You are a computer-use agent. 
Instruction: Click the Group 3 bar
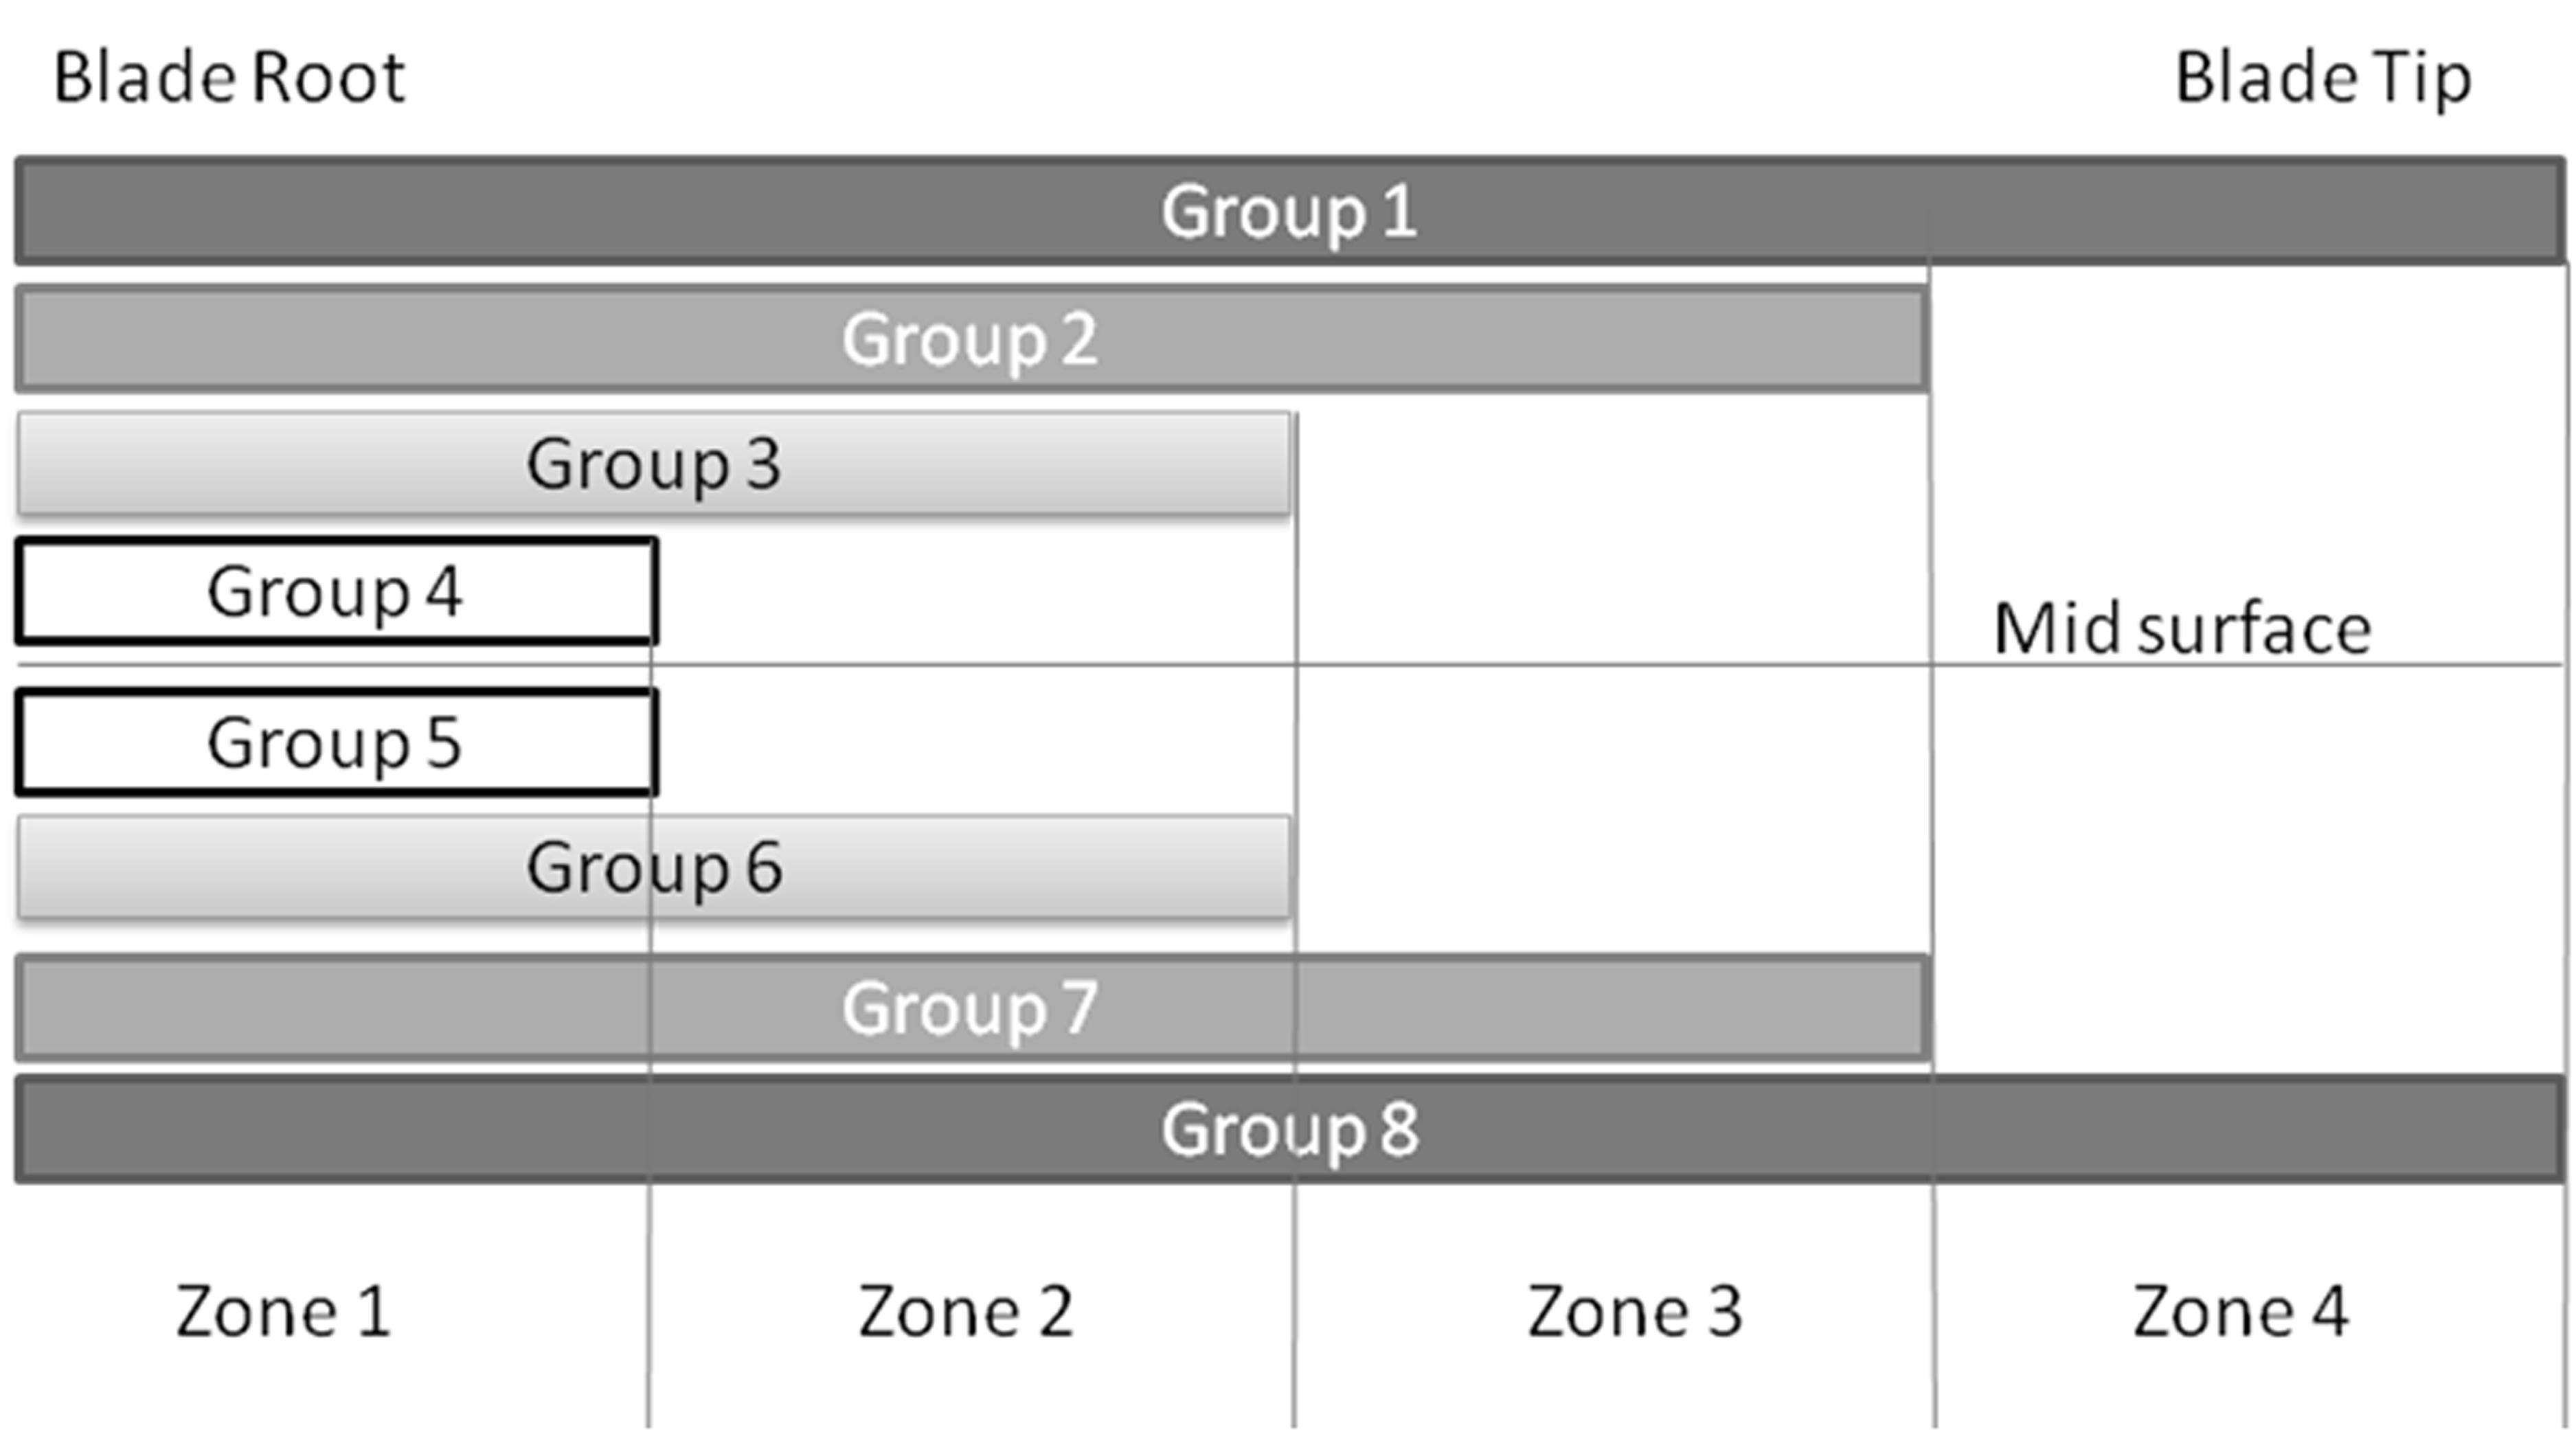pyautogui.click(x=654, y=464)
